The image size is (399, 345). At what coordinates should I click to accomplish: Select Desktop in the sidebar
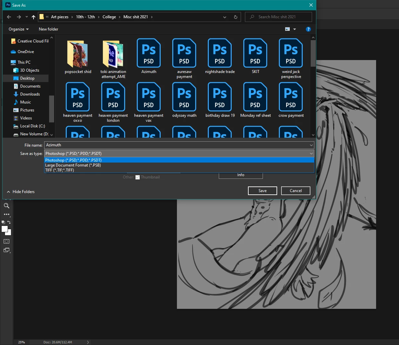[x=26, y=78]
